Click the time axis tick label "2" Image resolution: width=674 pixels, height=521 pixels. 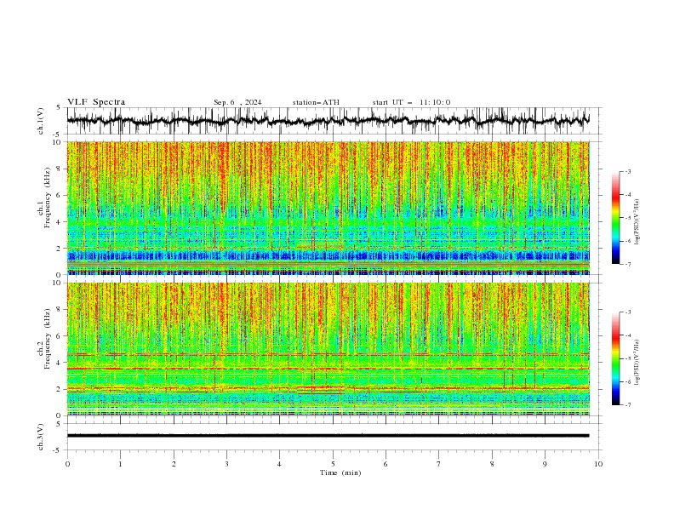point(174,464)
